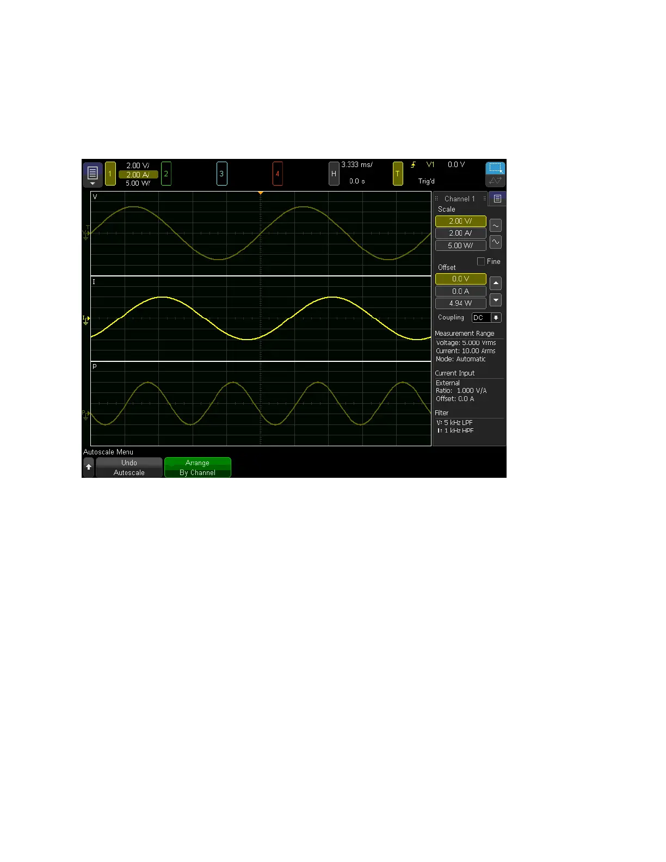Click Ratio: 1.000 V/A text
Viewport: 666px width, 862px height.
[x=461, y=391]
